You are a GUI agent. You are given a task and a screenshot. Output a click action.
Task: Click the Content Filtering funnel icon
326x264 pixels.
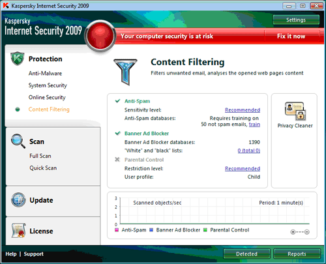pos(125,72)
